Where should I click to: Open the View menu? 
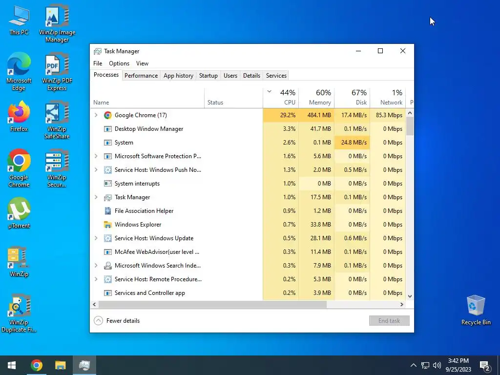[142, 63]
